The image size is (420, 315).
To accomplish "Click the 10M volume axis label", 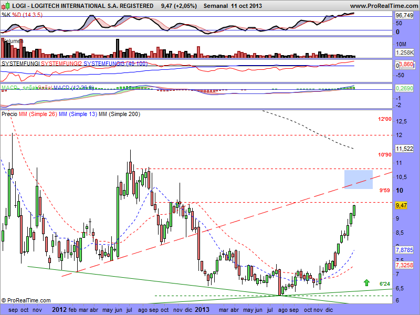I will (401, 44).
